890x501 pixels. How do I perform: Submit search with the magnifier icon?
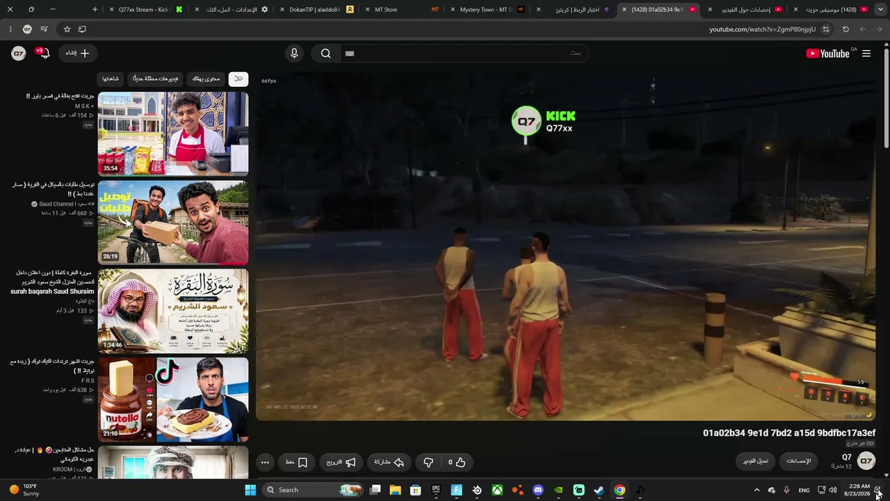pos(325,54)
